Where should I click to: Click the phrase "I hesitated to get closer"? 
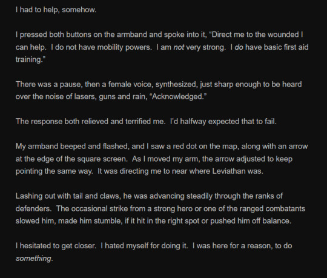pyautogui.click(x=56, y=246)
